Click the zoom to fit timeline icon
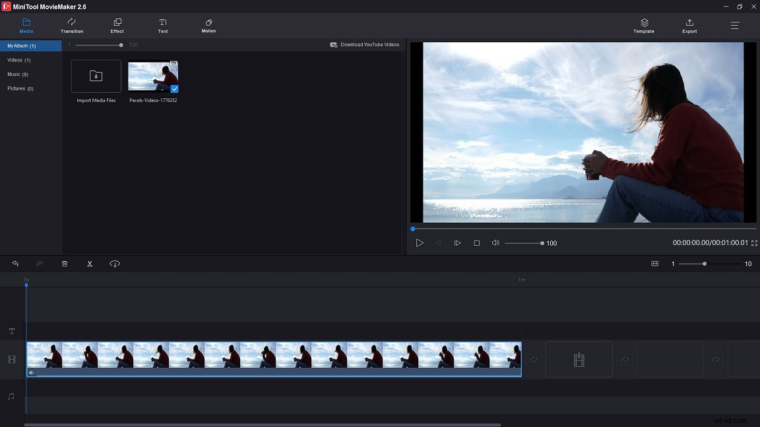This screenshot has height=427, width=760. tap(655, 264)
